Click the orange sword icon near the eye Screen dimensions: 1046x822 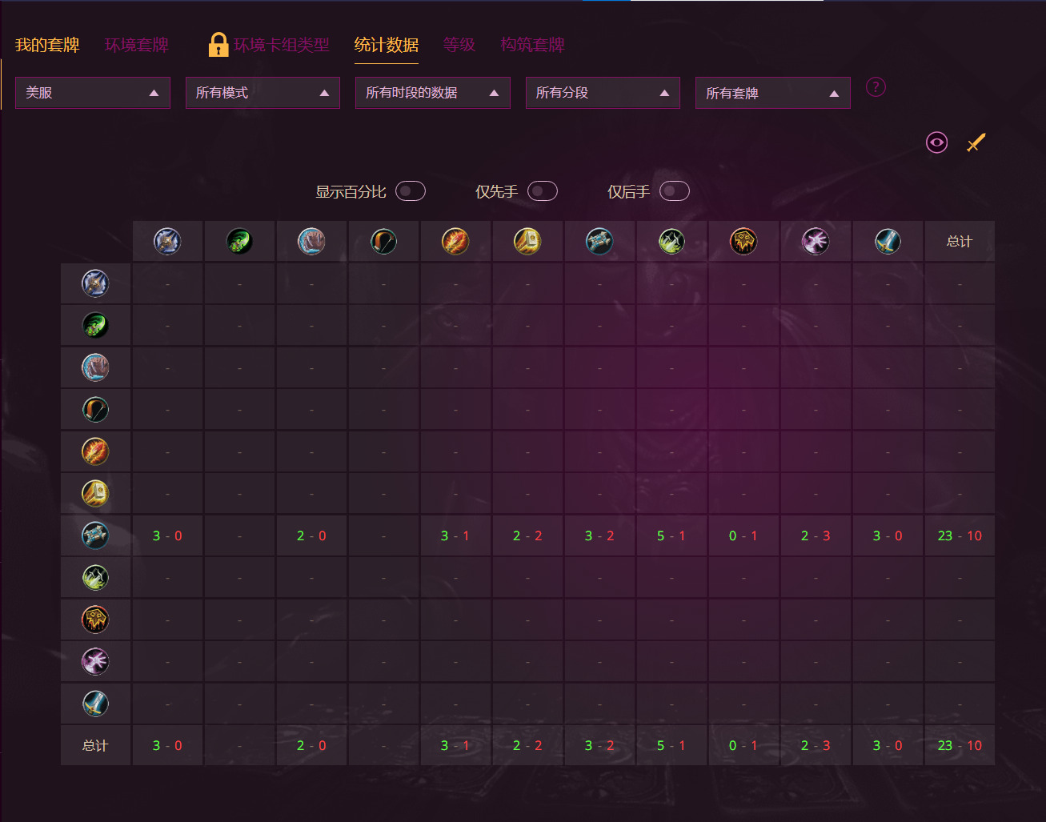tap(976, 142)
